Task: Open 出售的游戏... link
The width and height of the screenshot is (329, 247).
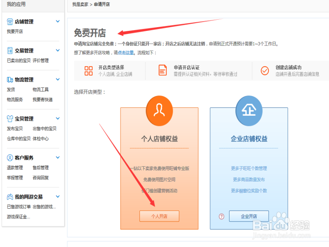Action: point(44,207)
